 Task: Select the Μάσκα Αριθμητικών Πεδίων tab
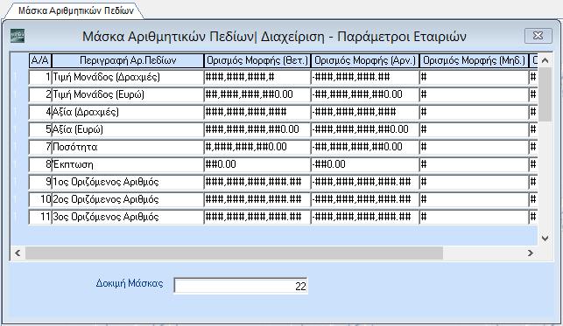[x=76, y=10]
